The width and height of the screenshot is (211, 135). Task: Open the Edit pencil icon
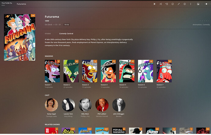pyautogui.click(x=179, y=4)
